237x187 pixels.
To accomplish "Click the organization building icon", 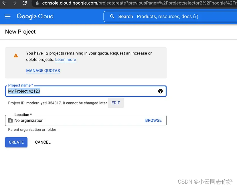I will [x=10, y=120].
